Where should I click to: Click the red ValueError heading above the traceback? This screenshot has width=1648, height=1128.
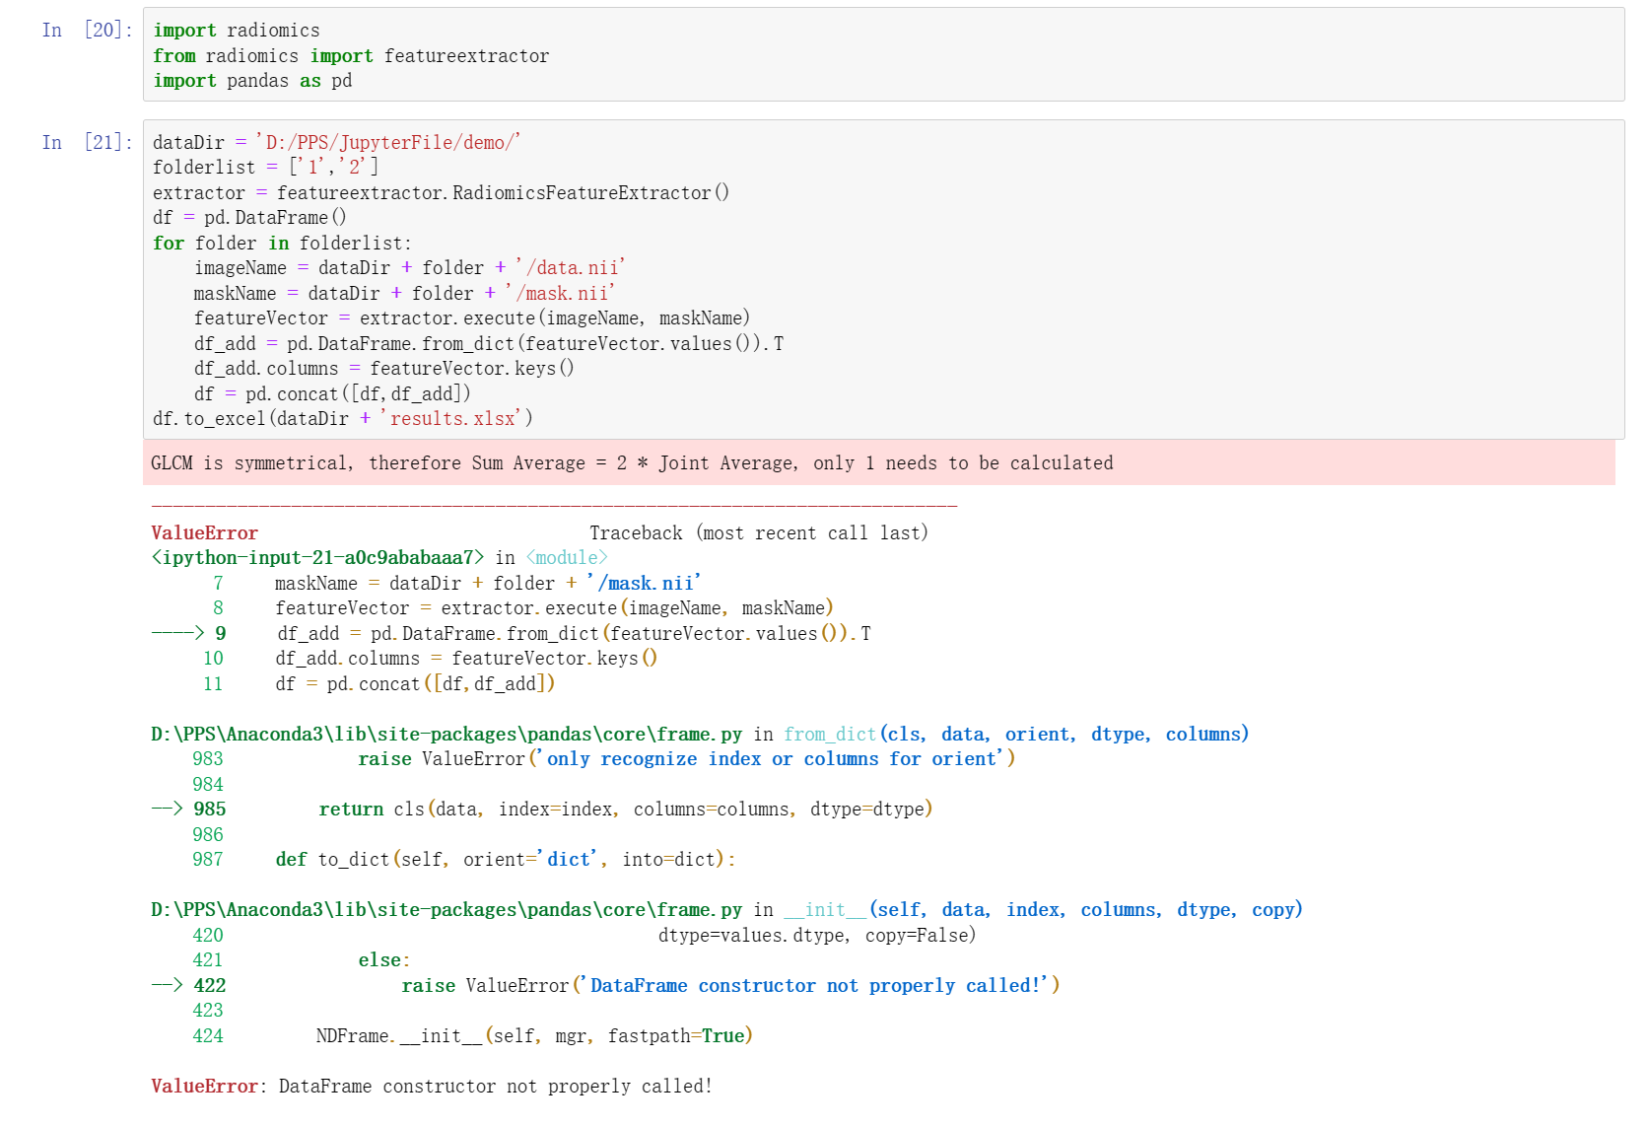tap(205, 533)
